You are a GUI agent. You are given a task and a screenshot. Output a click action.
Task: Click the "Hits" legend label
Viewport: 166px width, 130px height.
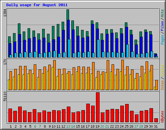tap(162, 13)
